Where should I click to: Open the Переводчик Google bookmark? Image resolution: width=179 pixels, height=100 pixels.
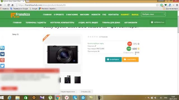coord(19,9)
